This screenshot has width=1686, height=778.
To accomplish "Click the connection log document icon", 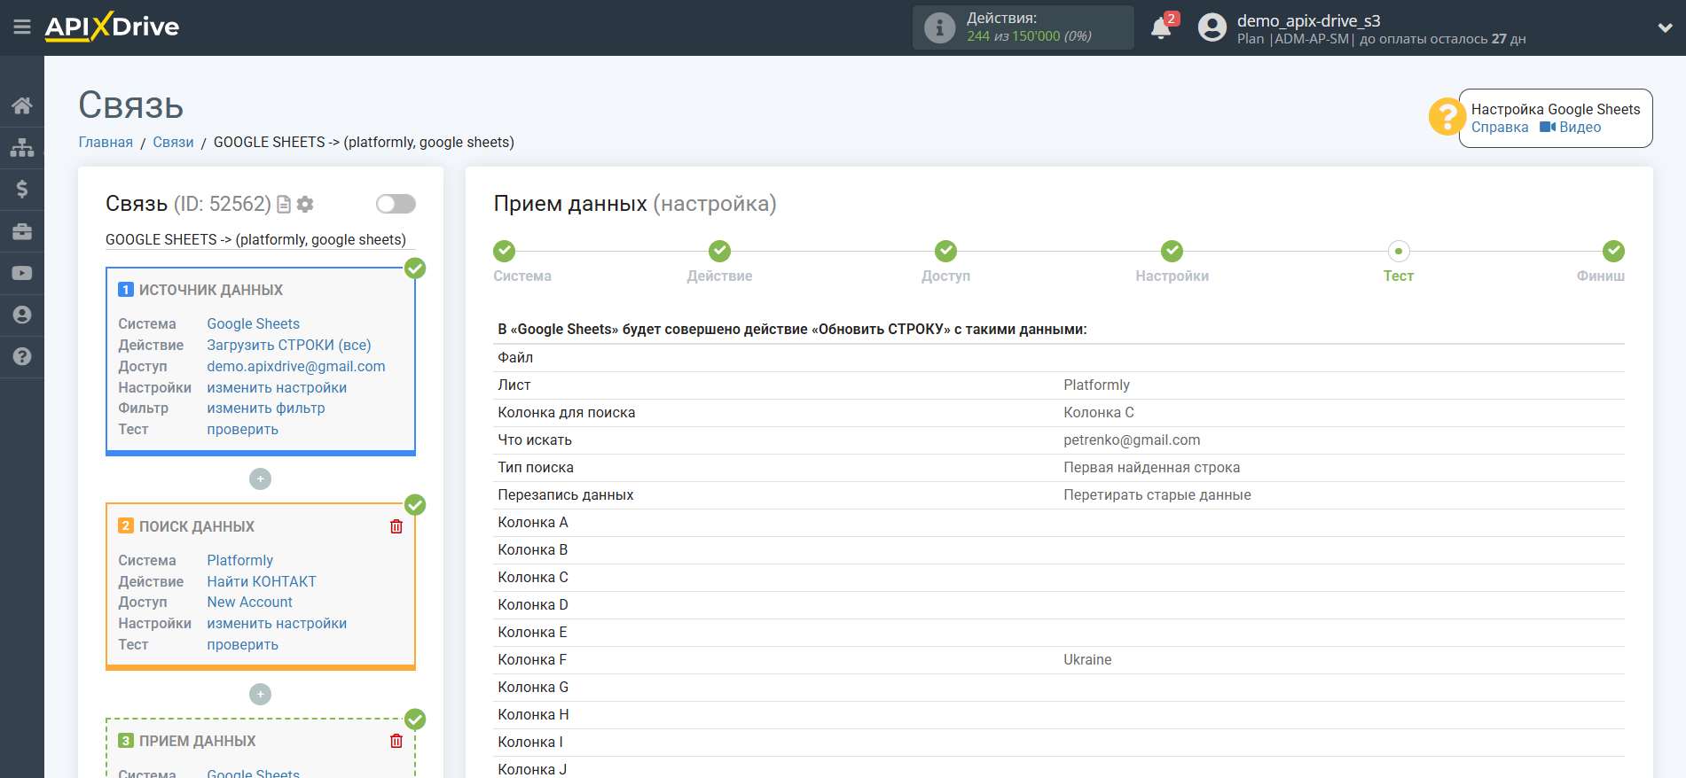I will (x=284, y=205).
